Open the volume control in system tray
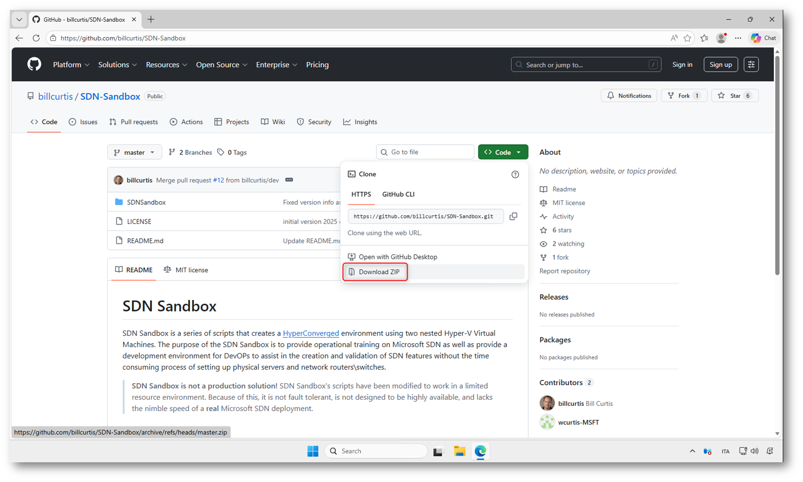Viewport: 803px width, 482px height. click(x=755, y=451)
